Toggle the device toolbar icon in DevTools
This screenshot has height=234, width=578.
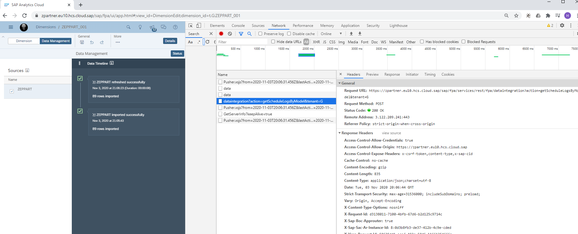tap(199, 26)
